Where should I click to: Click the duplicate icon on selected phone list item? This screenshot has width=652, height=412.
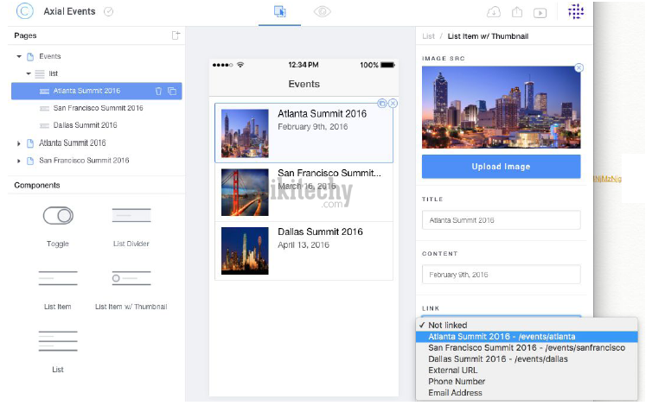point(381,104)
